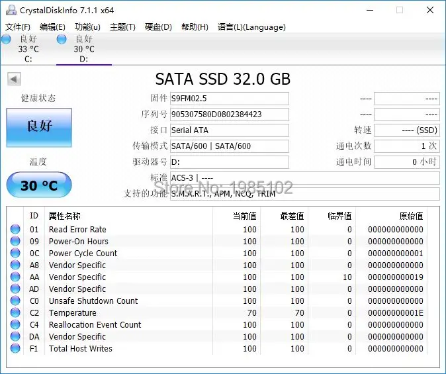This screenshot has width=446, height=374.
Task: Click raw value 000000000001 in Power Cycle row
Action: tap(395, 253)
